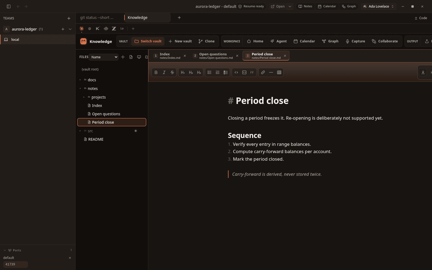Insert a horizontal rule

[x=271, y=72]
